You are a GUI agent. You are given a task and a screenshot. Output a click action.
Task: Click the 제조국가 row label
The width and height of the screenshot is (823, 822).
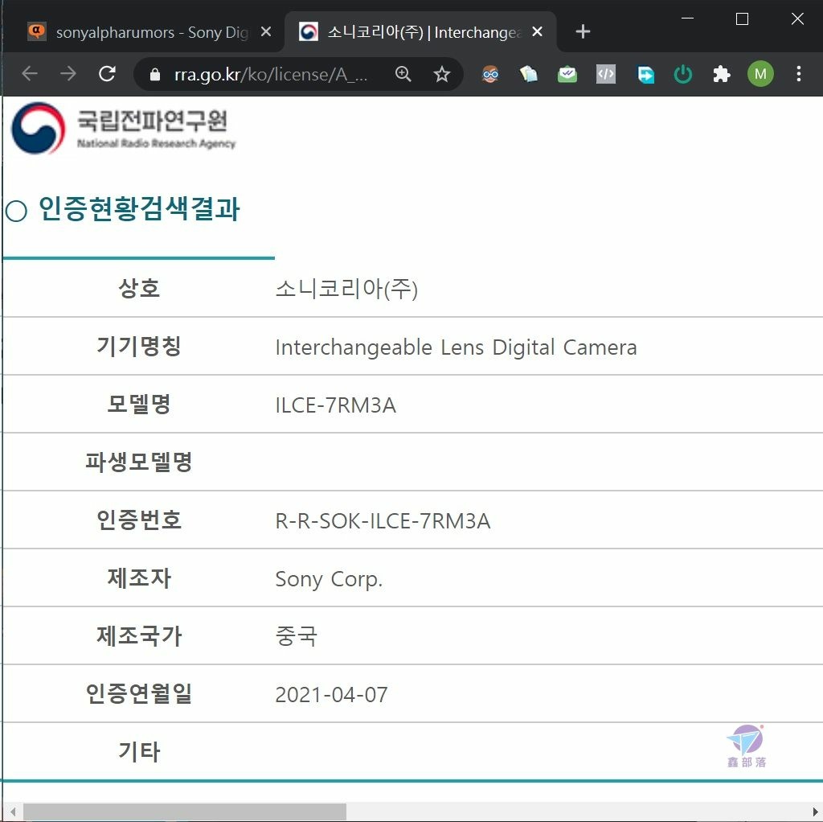[139, 635]
